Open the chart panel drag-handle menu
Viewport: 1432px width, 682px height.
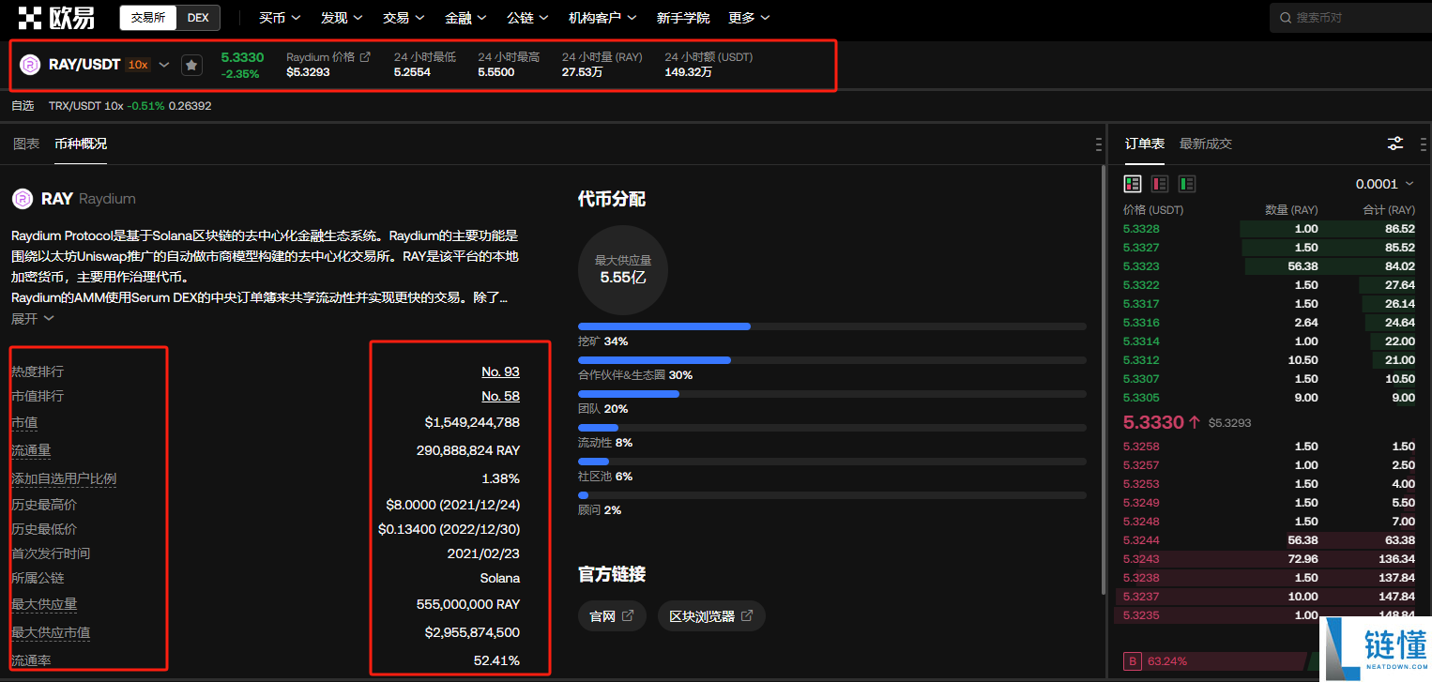[1099, 144]
